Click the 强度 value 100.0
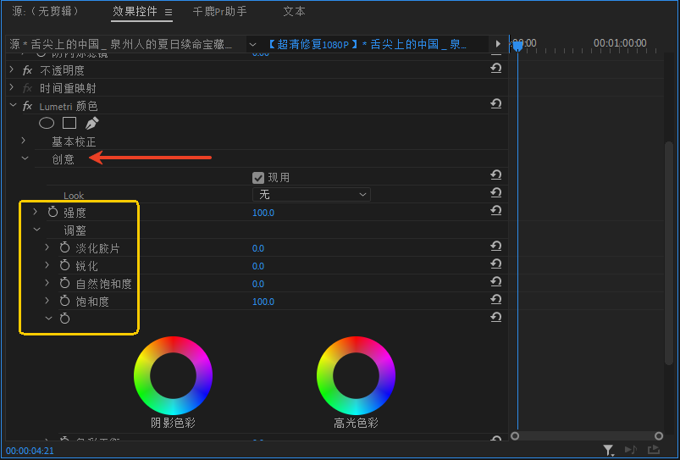The width and height of the screenshot is (680, 460). pos(263,213)
